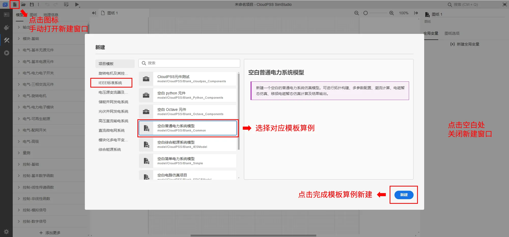The width and height of the screenshot is (509, 237).
Task: Expand 控制-数字信号 group
Action: point(50,222)
